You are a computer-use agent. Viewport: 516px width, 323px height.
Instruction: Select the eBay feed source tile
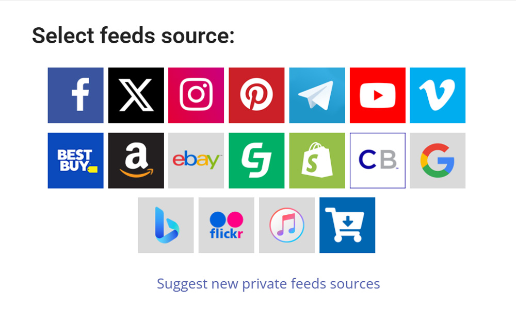(x=196, y=160)
